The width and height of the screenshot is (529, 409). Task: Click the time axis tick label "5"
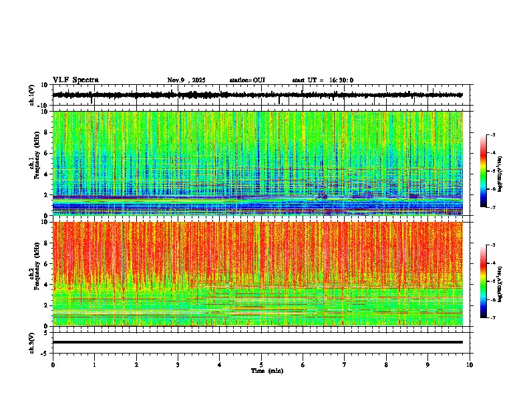(x=261, y=365)
